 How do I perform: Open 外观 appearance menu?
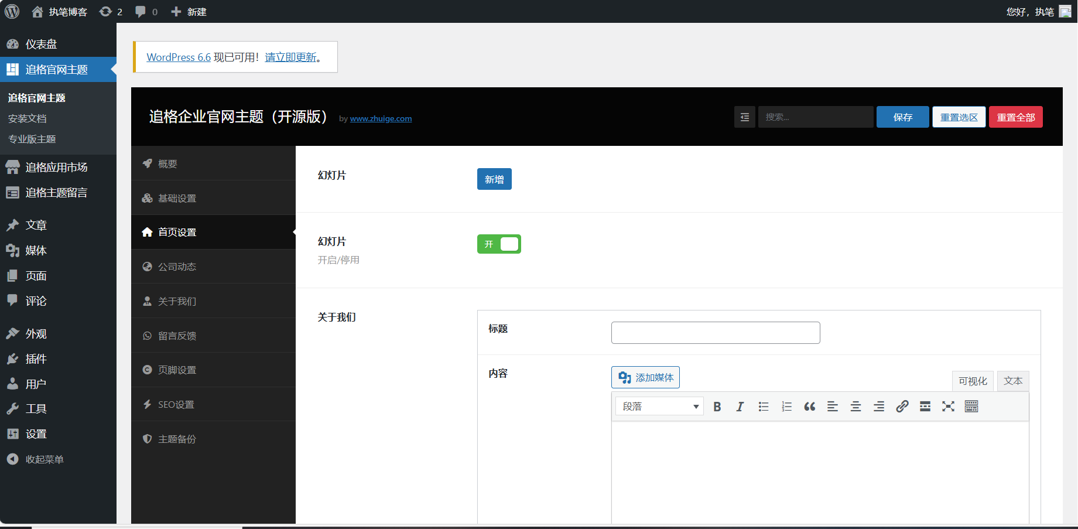click(58, 333)
